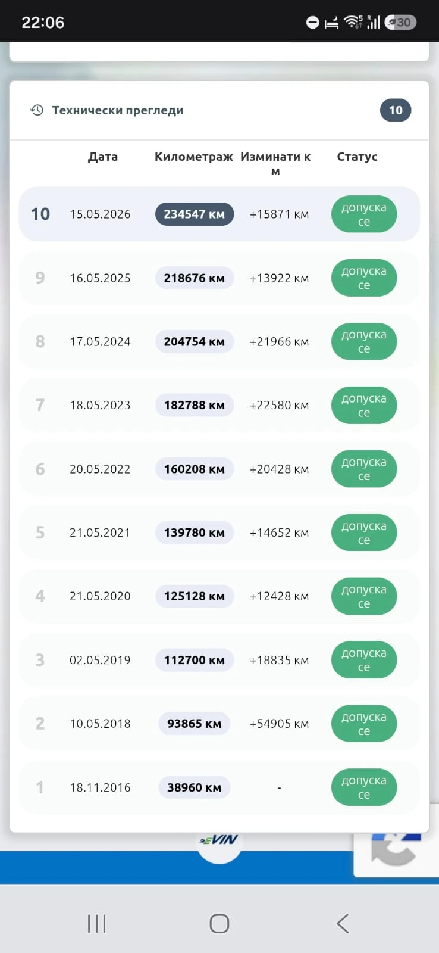Viewport: 439px width, 953px height.
Task: Tap the Wi-Fi status icon
Action: [353, 23]
